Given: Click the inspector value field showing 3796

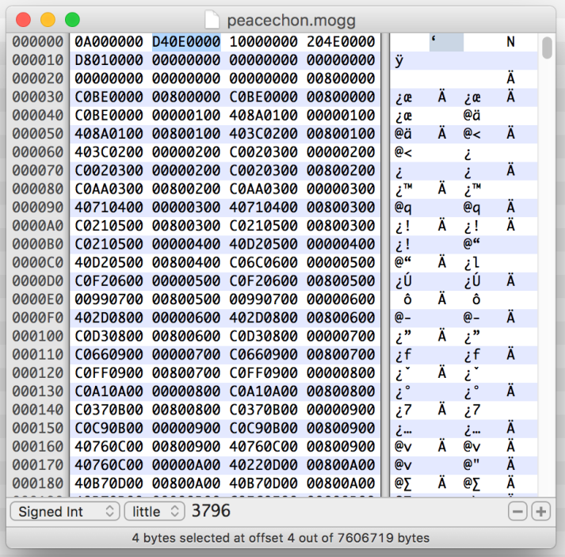Looking at the screenshot, I should pos(212,511).
